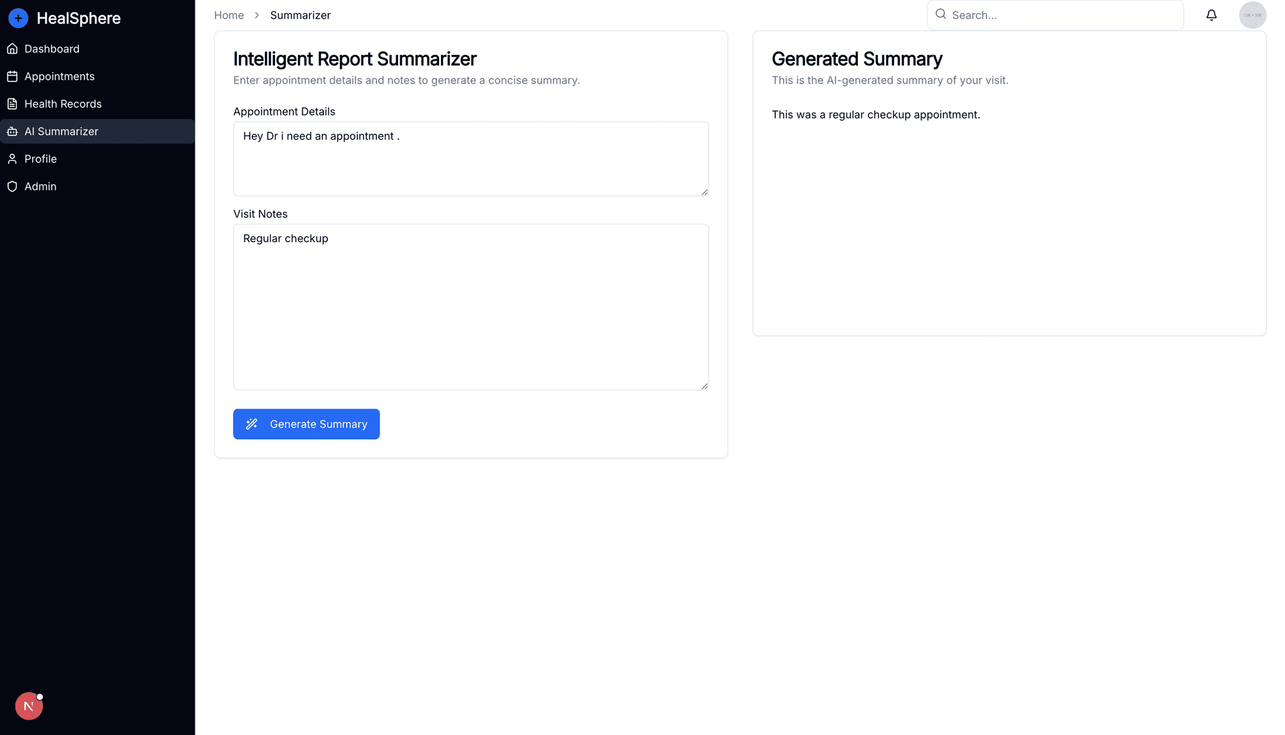Click the Profile person icon

12,159
